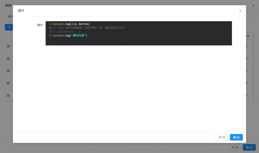259x153 pixels.
Task: Click the drag handle icon in the fourth table row
Action: 8,83
